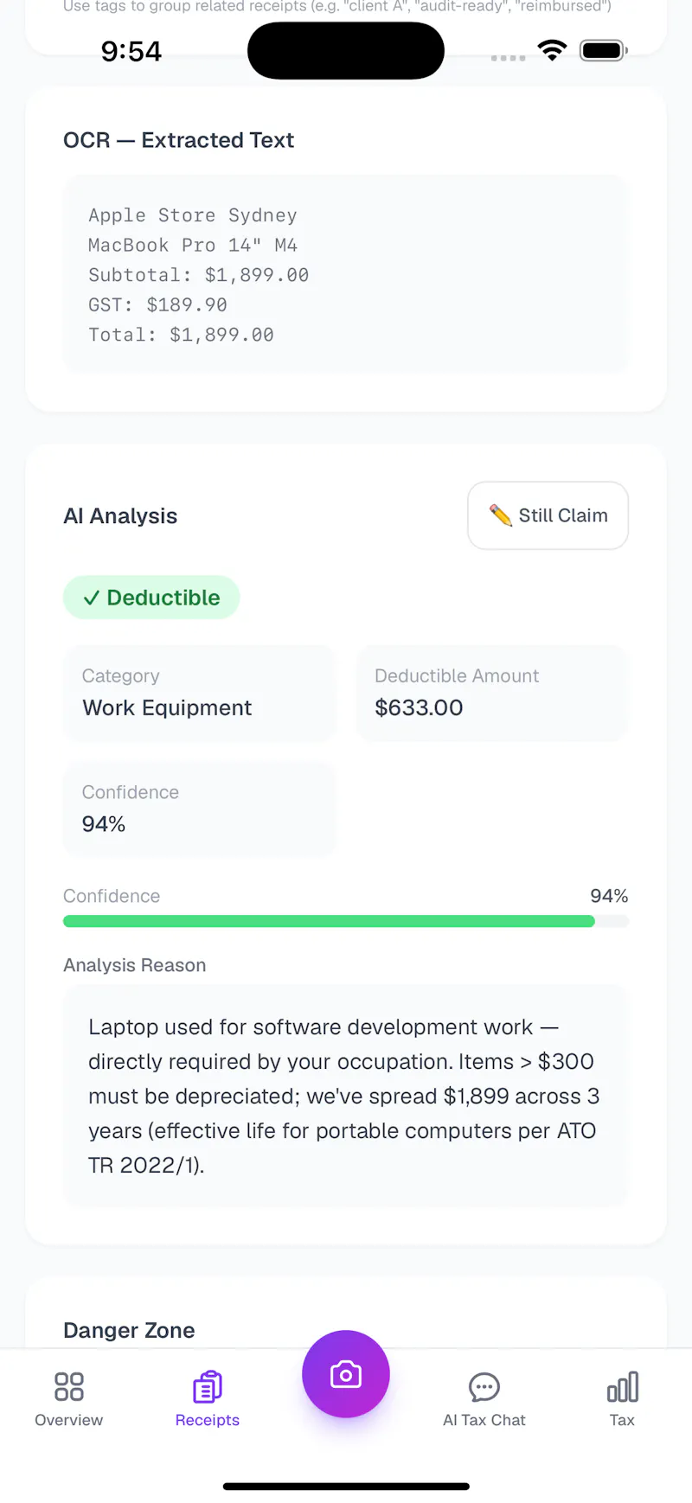Viewport: 692px width, 1503px height.
Task: Tap the Deductible Amount $633.00 card
Action: (492, 694)
